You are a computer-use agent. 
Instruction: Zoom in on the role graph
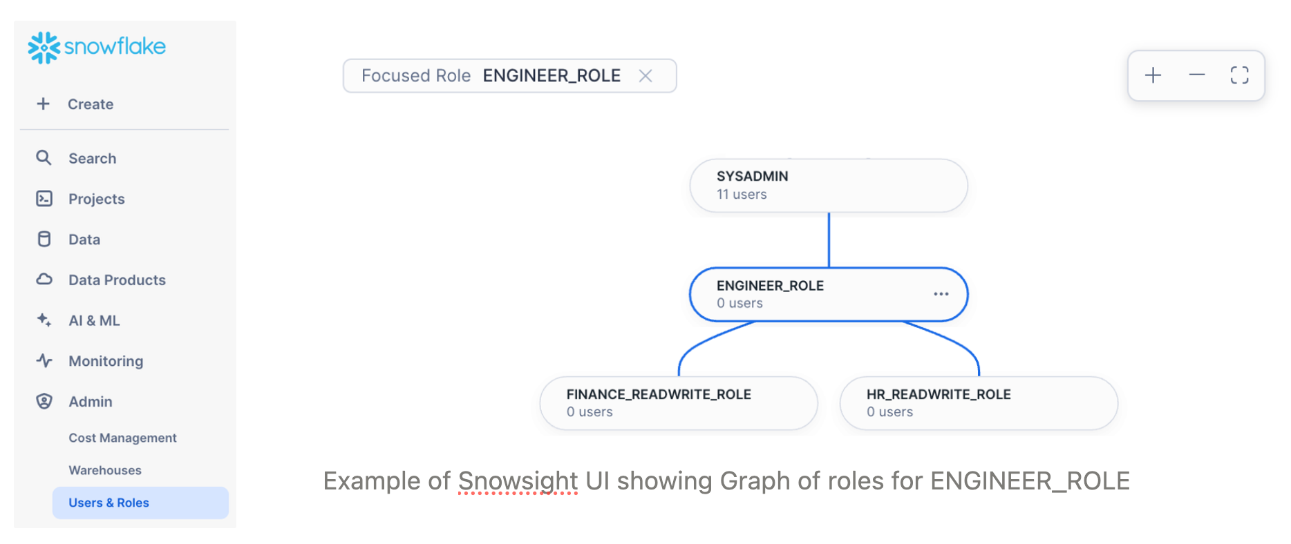tap(1153, 75)
